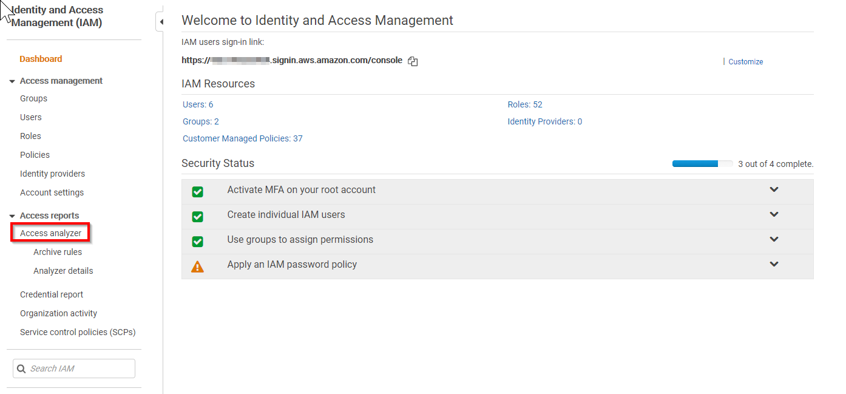Click the Security Status heading
The width and height of the screenshot is (846, 394).
218,163
